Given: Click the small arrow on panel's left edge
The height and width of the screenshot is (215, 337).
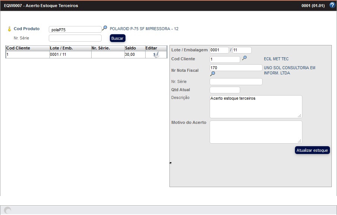Looking at the screenshot, I should pyautogui.click(x=171, y=163).
